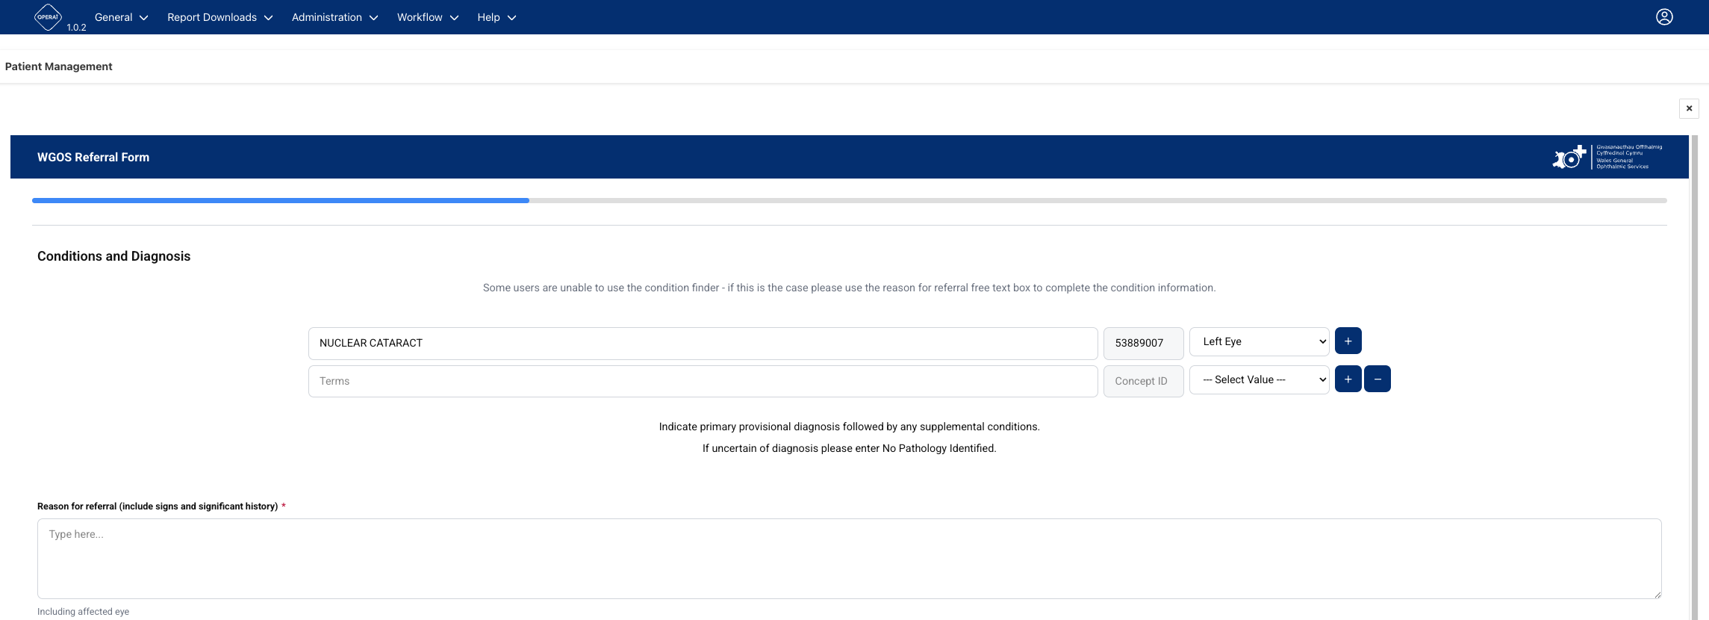The width and height of the screenshot is (1709, 620).
Task: Open the Select Value dropdown on the second row
Action: (x=1259, y=379)
